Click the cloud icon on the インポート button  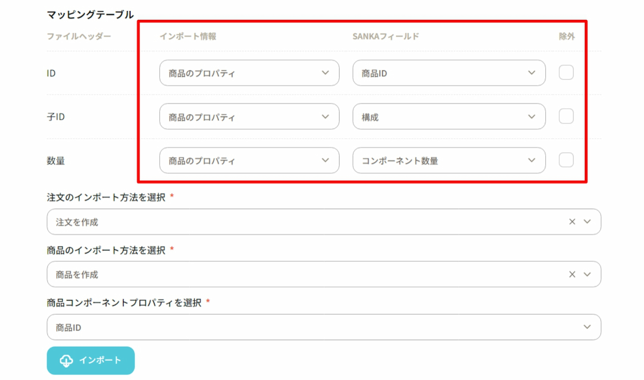66,361
